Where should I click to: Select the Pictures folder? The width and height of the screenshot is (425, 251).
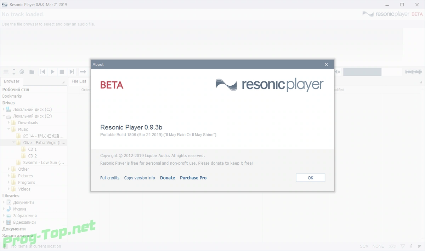coord(25,176)
